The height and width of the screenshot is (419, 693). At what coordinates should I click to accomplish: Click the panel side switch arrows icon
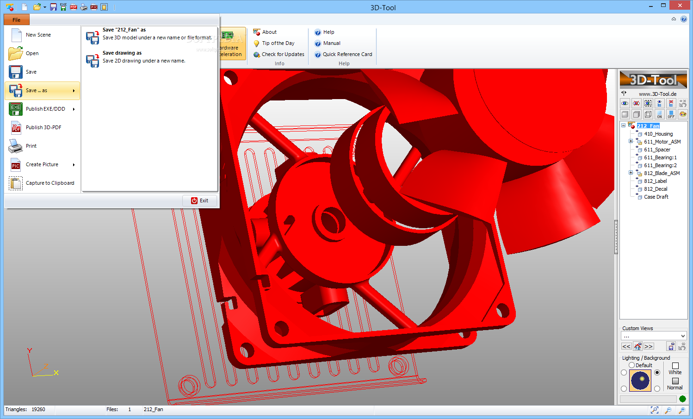(x=624, y=93)
